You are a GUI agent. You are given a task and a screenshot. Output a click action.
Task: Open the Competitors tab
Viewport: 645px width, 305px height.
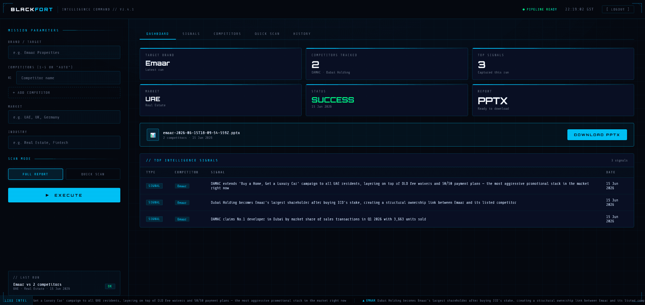(227, 34)
